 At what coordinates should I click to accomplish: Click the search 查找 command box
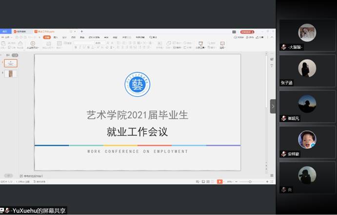(x=154, y=37)
